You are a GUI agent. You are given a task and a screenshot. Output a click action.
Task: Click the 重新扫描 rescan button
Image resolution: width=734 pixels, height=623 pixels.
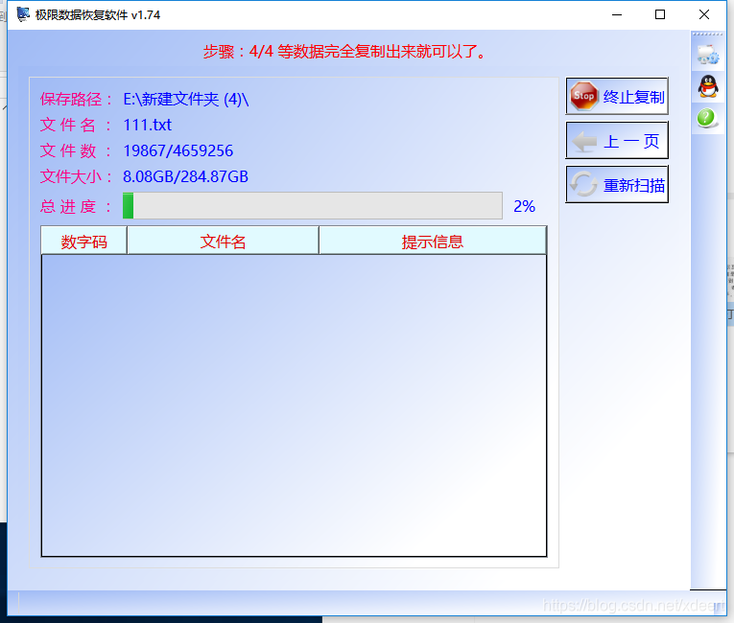(617, 184)
